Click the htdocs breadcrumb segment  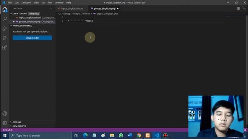[77, 14]
